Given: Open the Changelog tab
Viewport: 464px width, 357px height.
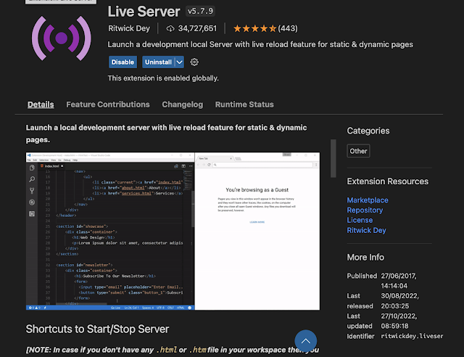Looking at the screenshot, I should click(183, 104).
